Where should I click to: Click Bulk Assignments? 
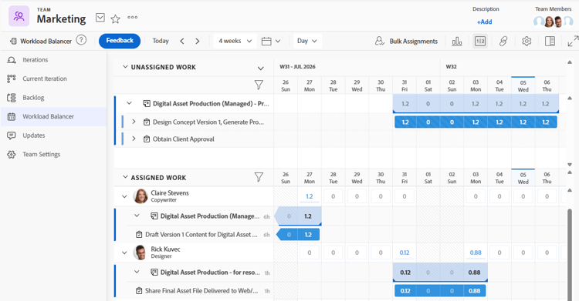coord(406,42)
